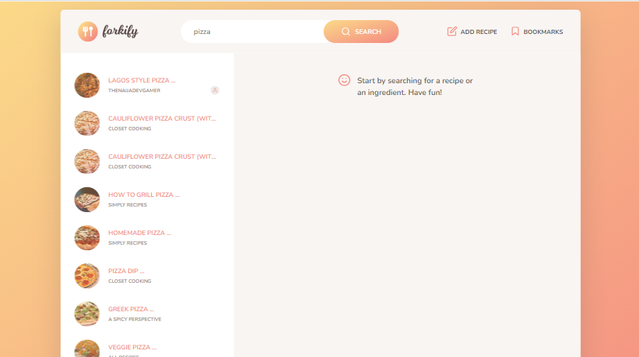639x357 pixels.
Task: Click the smiley face icon in message
Action: click(344, 80)
